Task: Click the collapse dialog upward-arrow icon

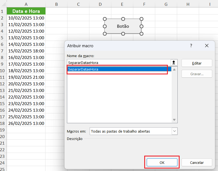Action: click(x=174, y=63)
